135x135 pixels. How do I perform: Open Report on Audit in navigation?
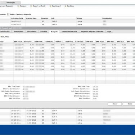(39, 6)
